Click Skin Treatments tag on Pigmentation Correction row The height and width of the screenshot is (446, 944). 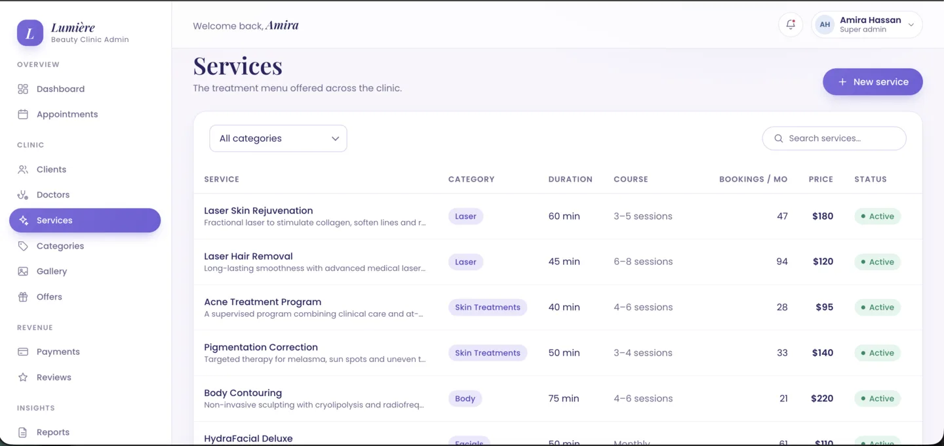point(488,353)
